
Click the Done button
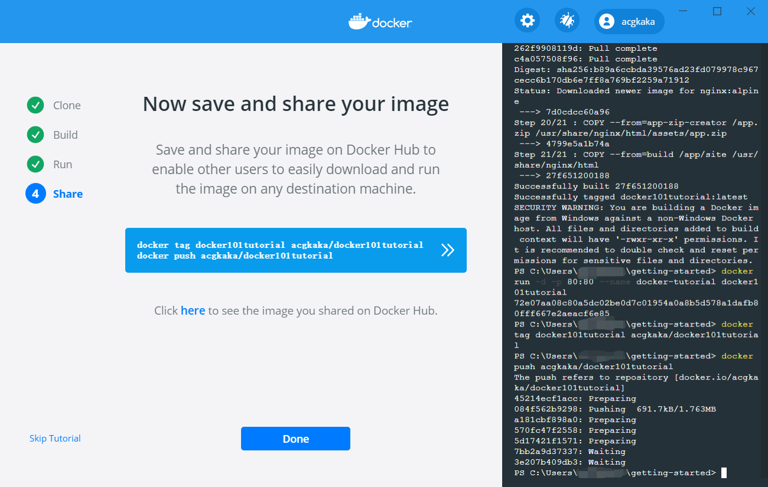[295, 439]
